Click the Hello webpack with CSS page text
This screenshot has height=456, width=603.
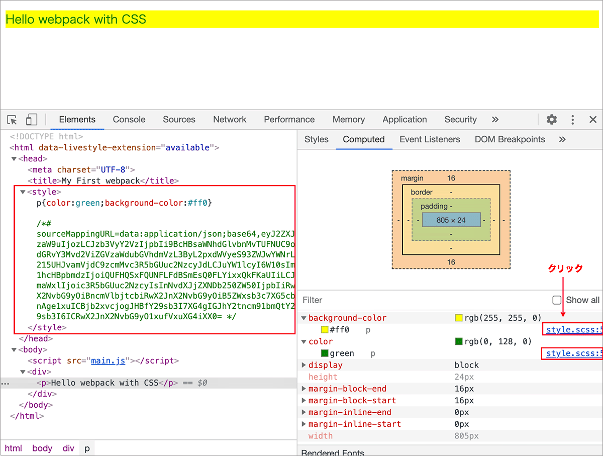point(76,20)
